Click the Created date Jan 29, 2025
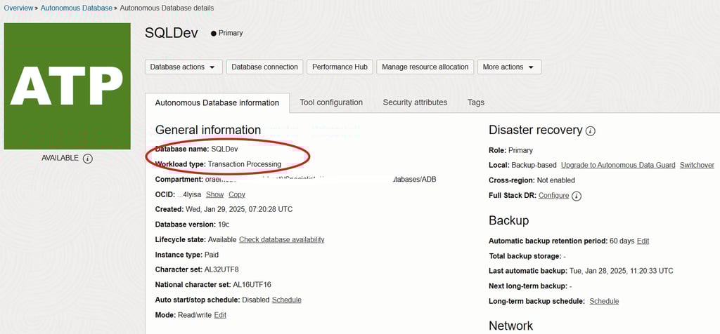Image resolution: width=720 pixels, height=334 pixels. click(x=239, y=209)
